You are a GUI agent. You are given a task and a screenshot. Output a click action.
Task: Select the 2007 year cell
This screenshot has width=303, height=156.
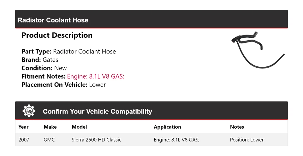coord(24,140)
